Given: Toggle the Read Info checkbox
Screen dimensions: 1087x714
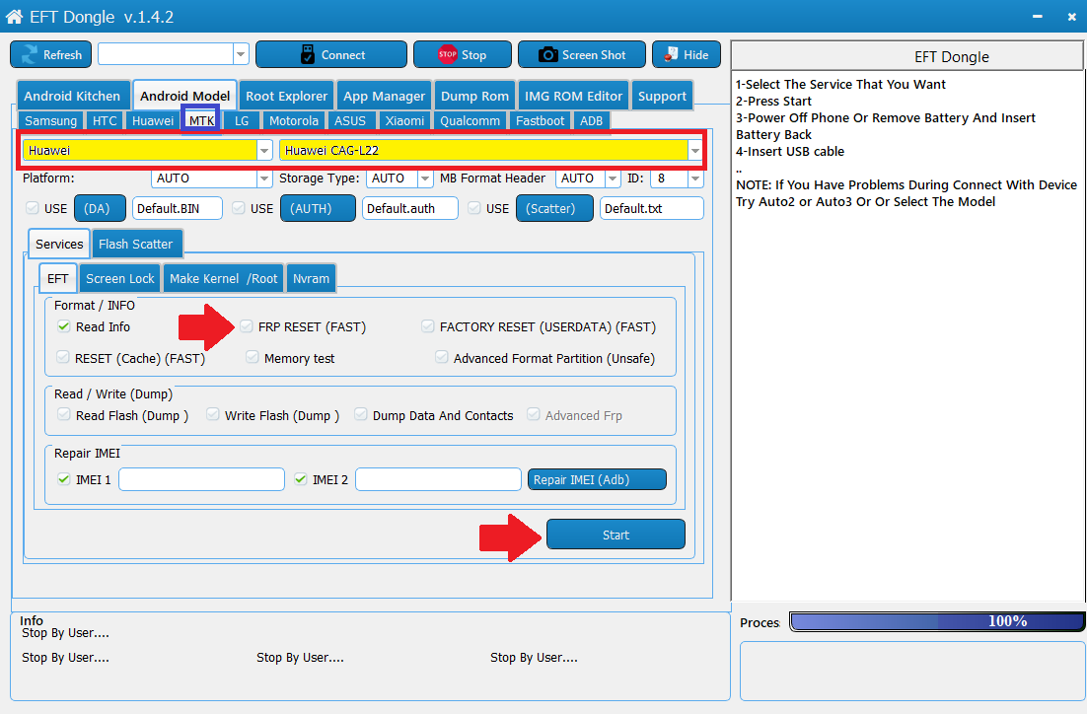Looking at the screenshot, I should click(x=64, y=325).
